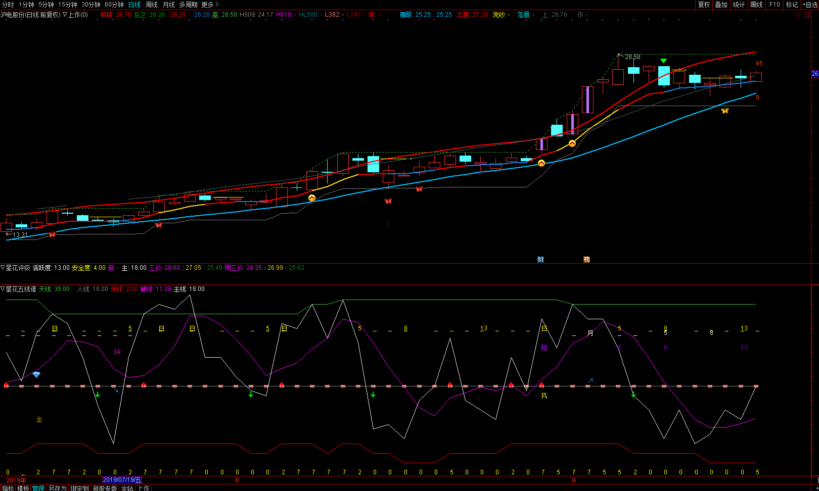Click the 安全度 4.00 readout
This screenshot has width=819, height=491.
88,268
